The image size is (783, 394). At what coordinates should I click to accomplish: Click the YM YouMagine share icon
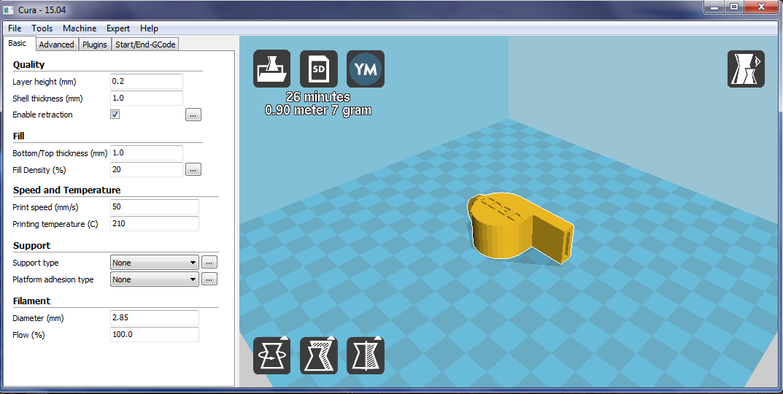click(366, 69)
